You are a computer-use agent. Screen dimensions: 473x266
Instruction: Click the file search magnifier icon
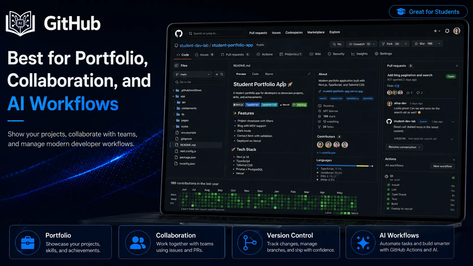coord(222,74)
